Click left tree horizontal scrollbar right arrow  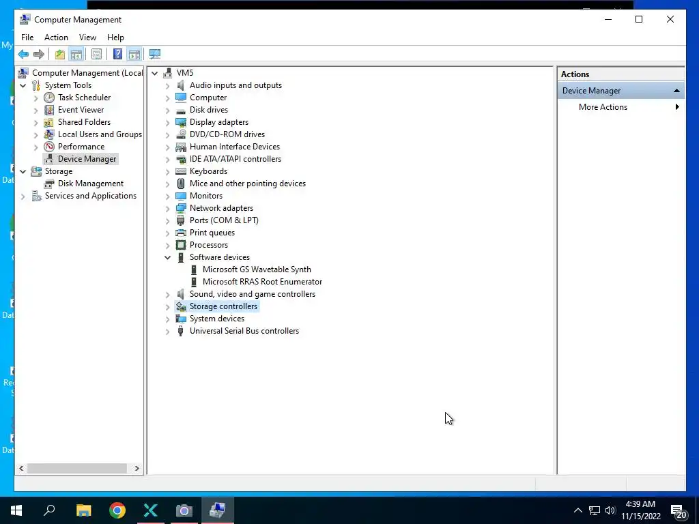click(137, 468)
